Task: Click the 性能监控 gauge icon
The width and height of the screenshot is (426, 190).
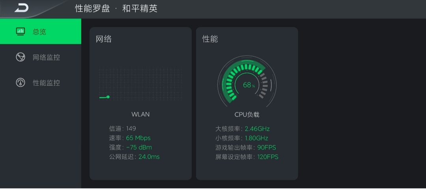Action: click(x=21, y=82)
